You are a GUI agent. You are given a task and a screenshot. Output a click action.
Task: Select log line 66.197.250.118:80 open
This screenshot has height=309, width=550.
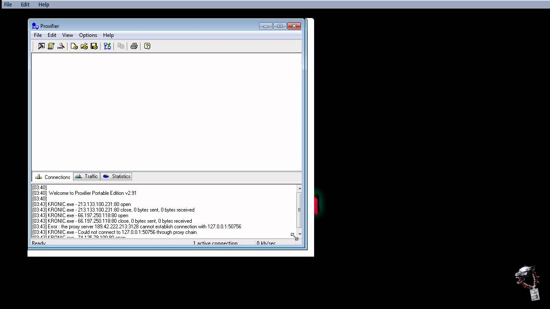point(80,215)
